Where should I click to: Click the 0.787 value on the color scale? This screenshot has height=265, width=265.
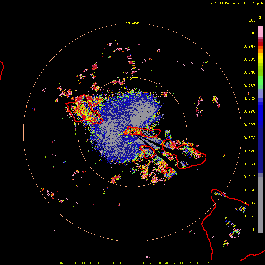249,85
